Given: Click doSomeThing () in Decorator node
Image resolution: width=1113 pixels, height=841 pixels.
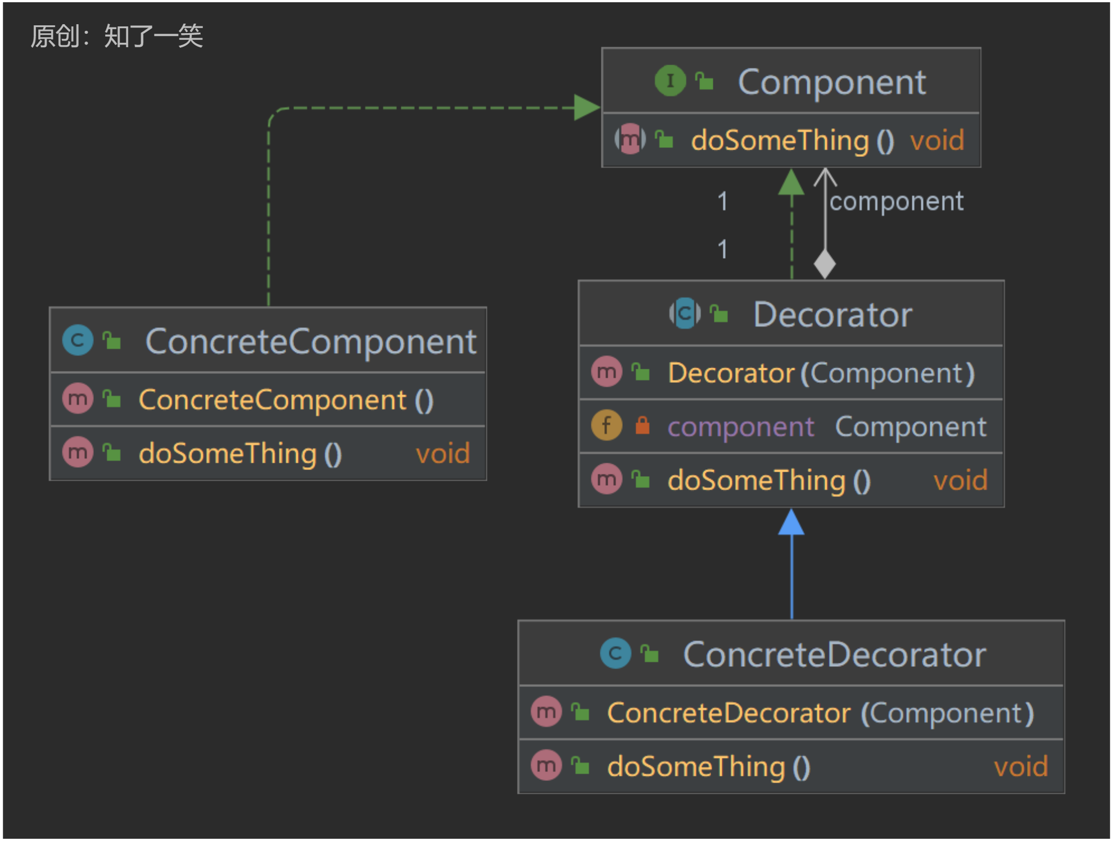Looking at the screenshot, I should click(x=770, y=480).
